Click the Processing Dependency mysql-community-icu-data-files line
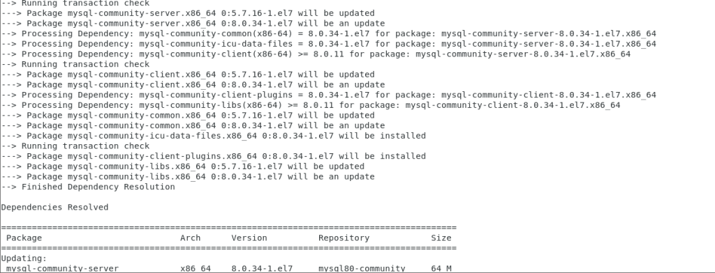715x273 pixels. pos(328,44)
